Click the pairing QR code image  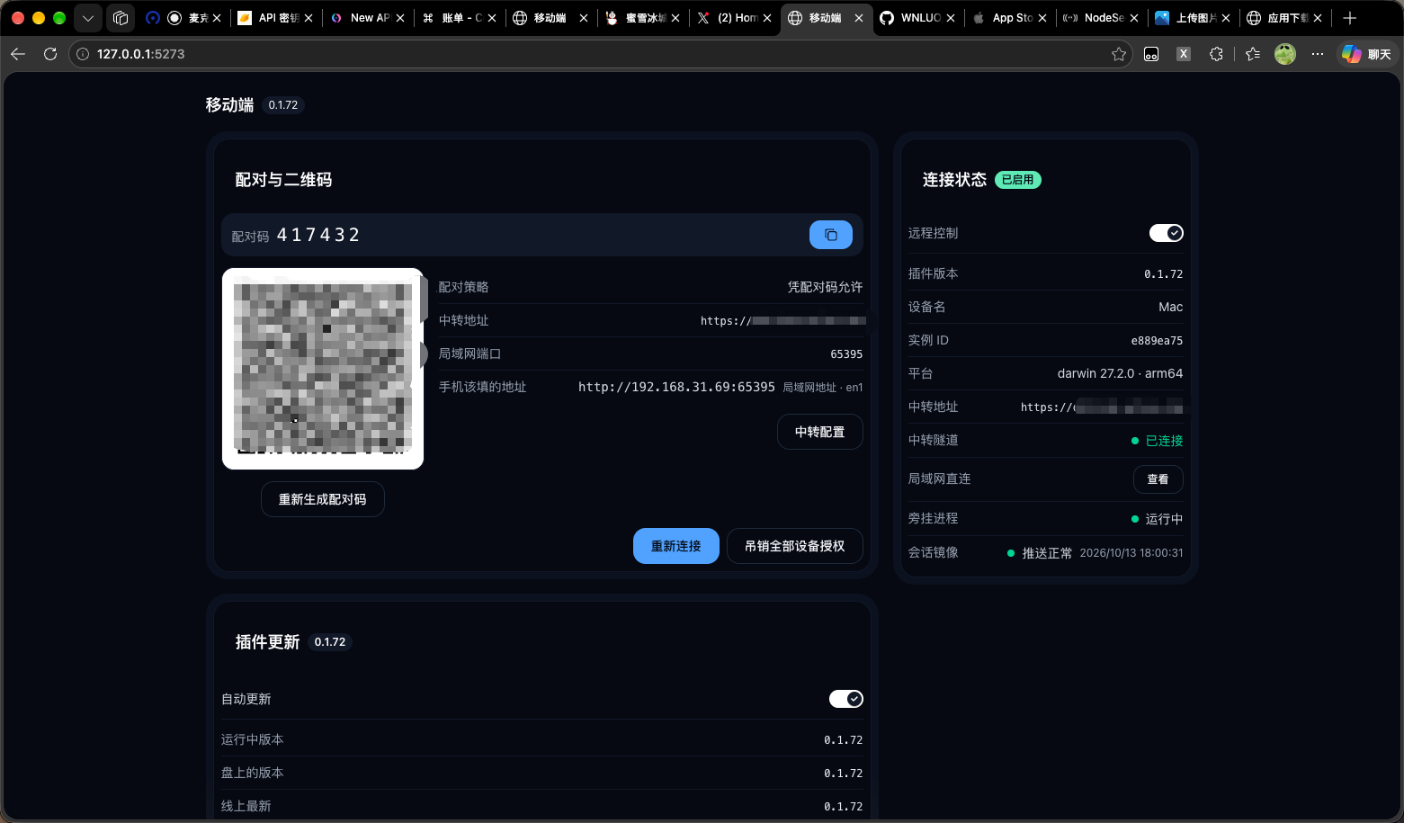coord(323,369)
